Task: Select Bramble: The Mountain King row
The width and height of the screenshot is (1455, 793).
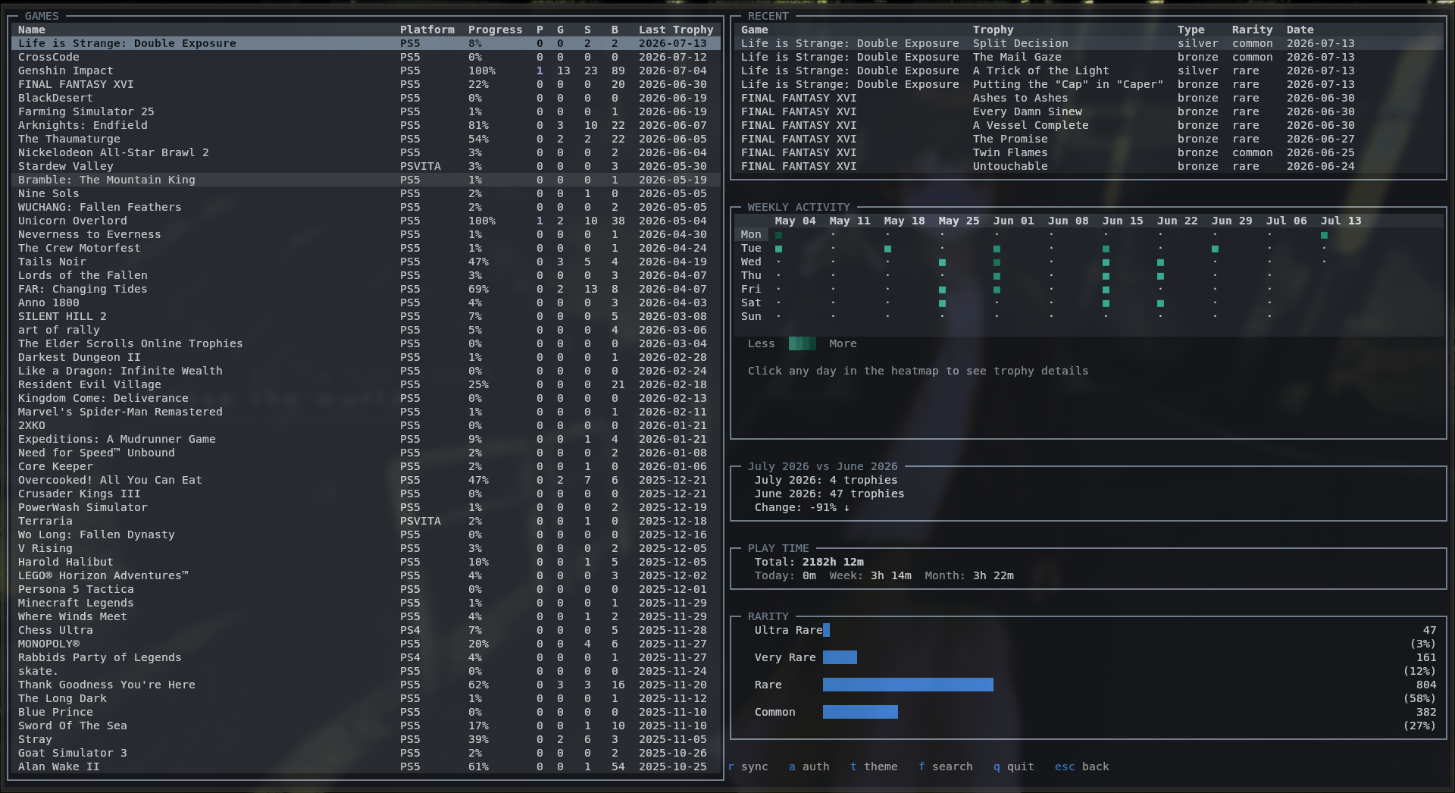Action: point(366,180)
